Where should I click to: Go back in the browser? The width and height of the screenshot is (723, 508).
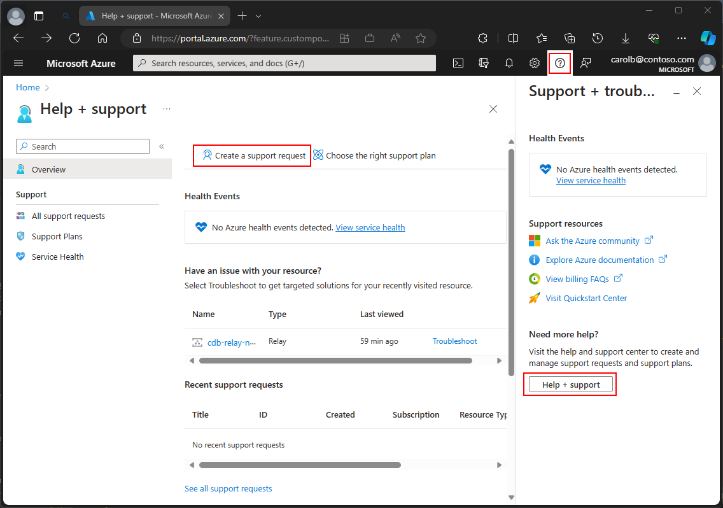tap(18, 38)
